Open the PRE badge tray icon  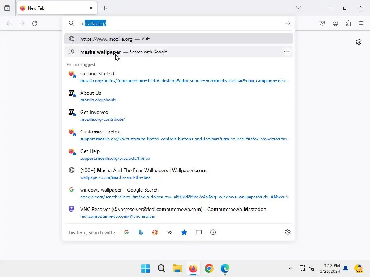tap(359, 268)
